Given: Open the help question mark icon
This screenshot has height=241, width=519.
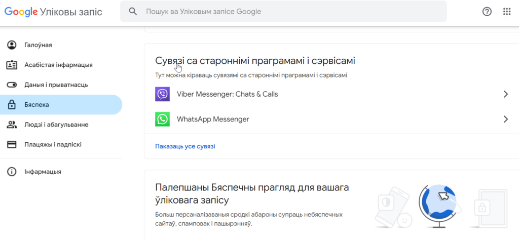Looking at the screenshot, I should (487, 12).
